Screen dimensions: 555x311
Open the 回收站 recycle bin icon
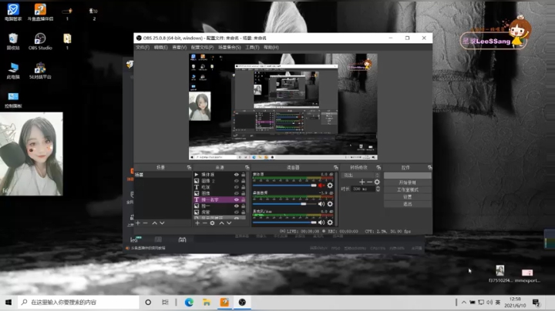(13, 42)
